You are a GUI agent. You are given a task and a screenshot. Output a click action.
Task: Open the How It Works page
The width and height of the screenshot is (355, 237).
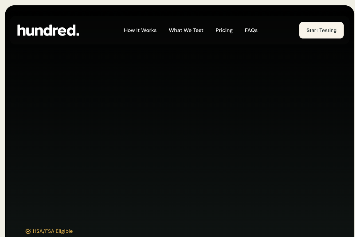click(140, 30)
